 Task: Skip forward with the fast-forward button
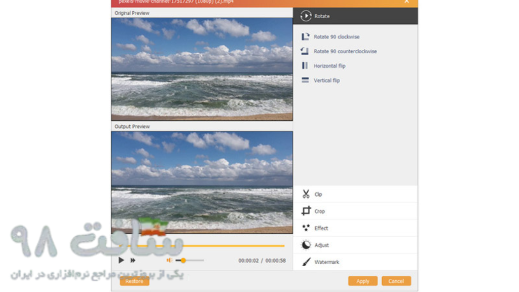click(x=133, y=261)
